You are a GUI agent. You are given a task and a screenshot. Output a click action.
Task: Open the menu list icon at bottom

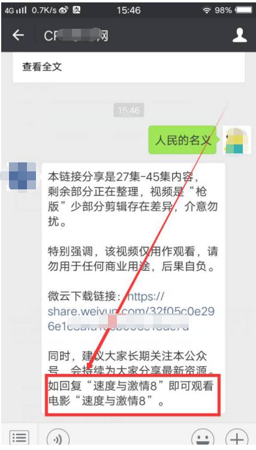coord(19,438)
